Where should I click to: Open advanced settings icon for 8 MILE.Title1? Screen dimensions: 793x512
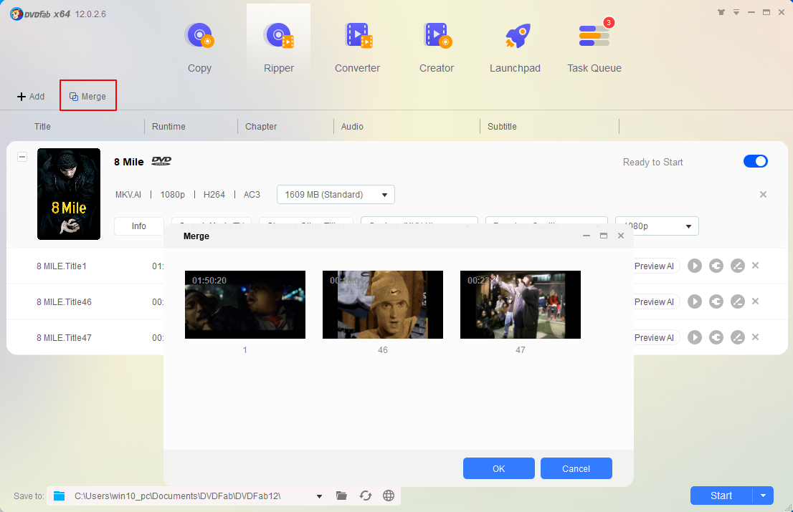[716, 266]
